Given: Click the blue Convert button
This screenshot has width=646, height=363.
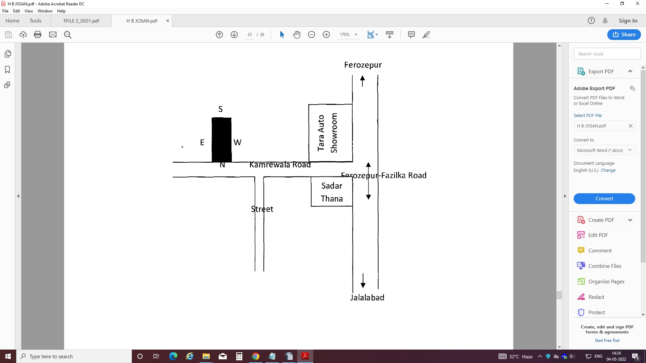Looking at the screenshot, I should click(x=604, y=199).
